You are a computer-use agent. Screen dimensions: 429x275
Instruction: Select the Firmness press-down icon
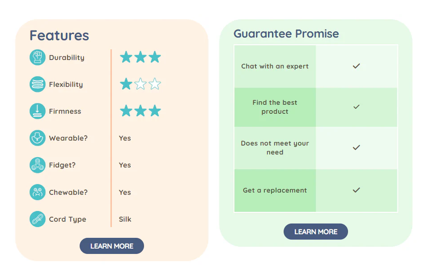click(38, 111)
